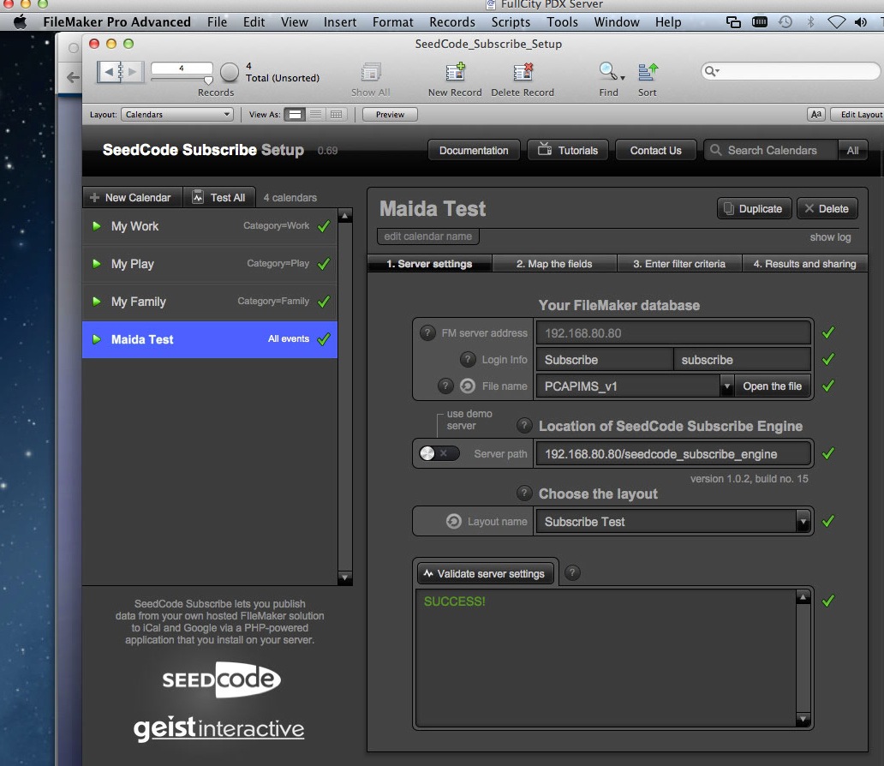
Task: Switch to the 4. Results and sharing tab
Action: (x=804, y=263)
